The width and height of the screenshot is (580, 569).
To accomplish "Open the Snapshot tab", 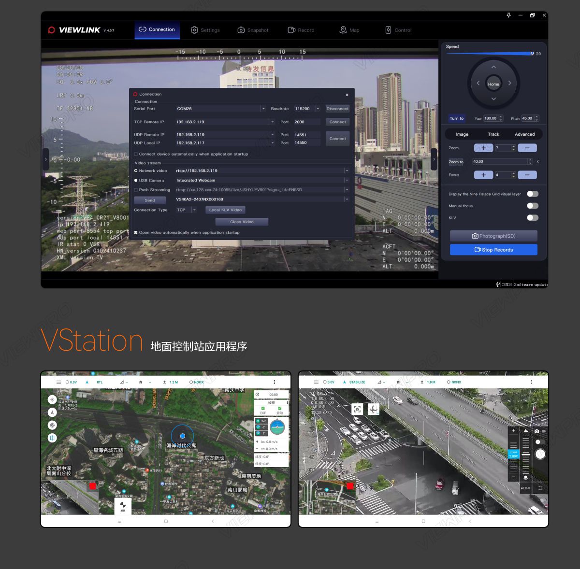I will click(253, 30).
